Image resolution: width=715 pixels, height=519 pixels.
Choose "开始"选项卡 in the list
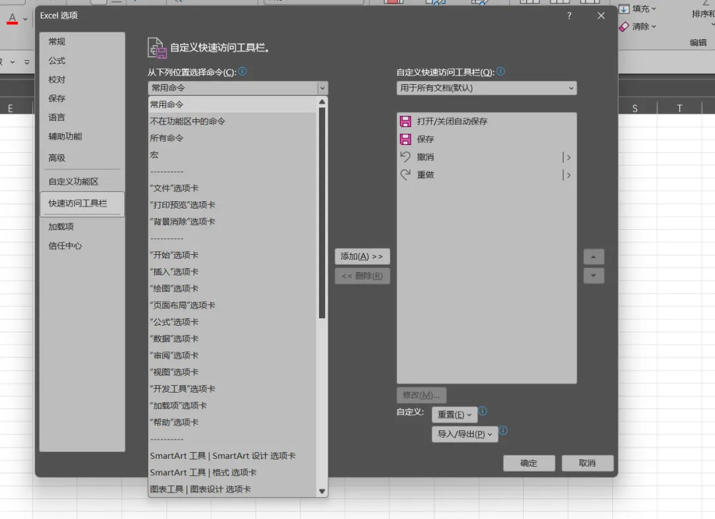coord(232,256)
